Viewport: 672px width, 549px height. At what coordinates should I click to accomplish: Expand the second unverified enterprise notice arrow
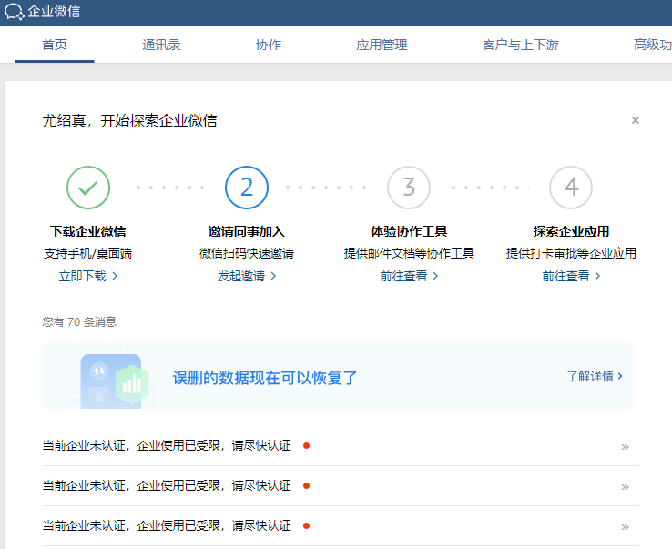625,487
